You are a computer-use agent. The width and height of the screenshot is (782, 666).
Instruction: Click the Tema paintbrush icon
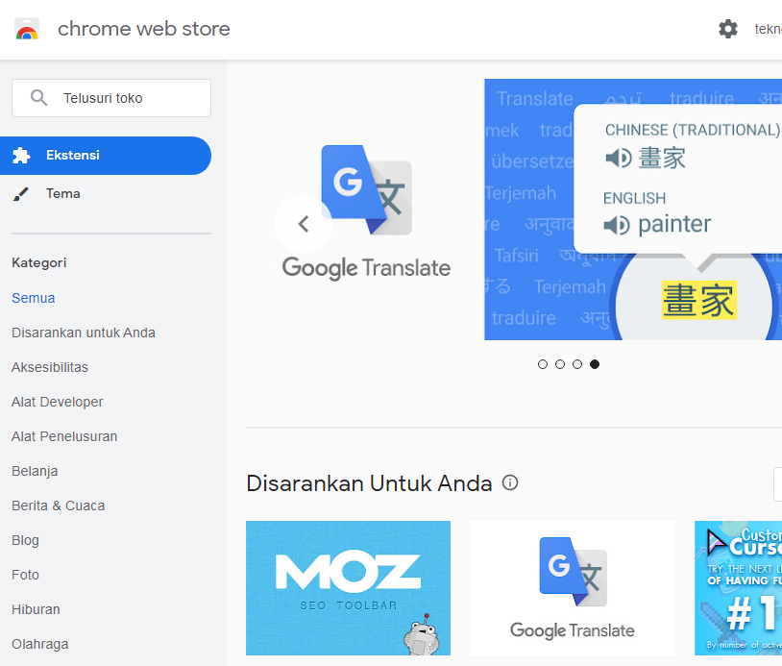(21, 193)
